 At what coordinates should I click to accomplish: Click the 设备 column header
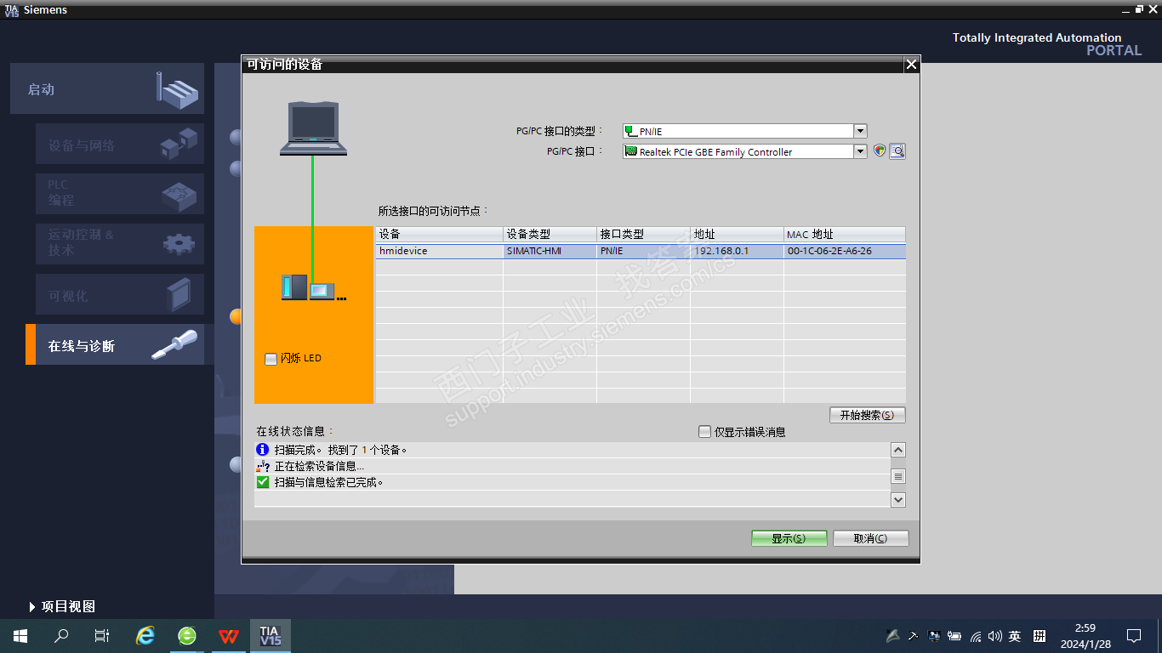pos(440,234)
